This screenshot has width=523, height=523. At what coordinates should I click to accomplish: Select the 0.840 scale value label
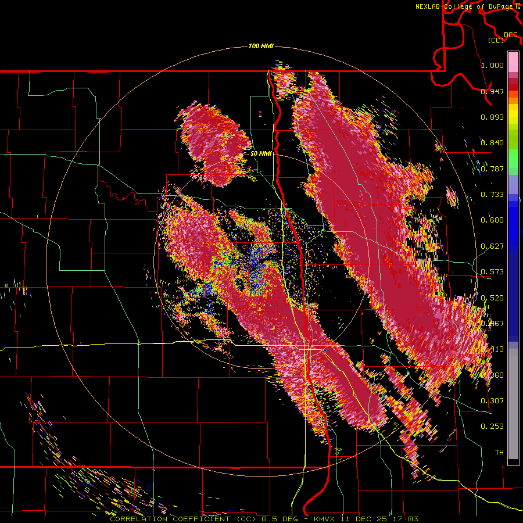click(492, 143)
